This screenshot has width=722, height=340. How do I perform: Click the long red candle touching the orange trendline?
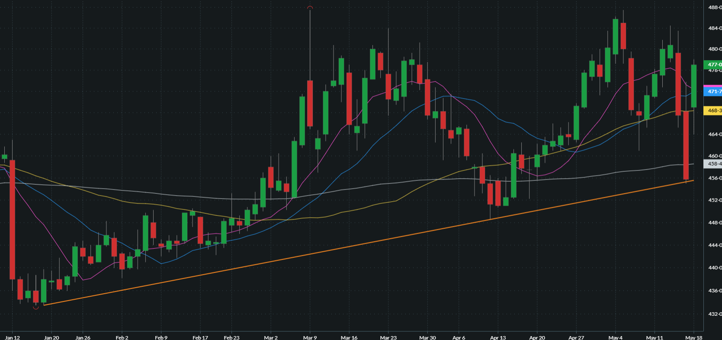coord(686,145)
